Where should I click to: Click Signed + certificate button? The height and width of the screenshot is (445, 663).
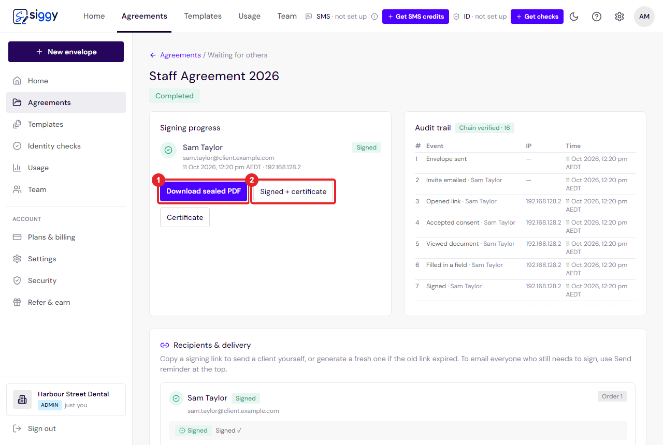pyautogui.click(x=293, y=191)
